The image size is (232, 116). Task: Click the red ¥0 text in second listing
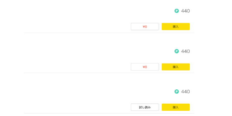pyautogui.click(x=145, y=67)
